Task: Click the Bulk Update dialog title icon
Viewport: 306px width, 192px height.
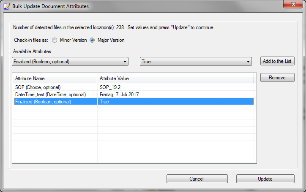Action: pyautogui.click(x=7, y=6)
